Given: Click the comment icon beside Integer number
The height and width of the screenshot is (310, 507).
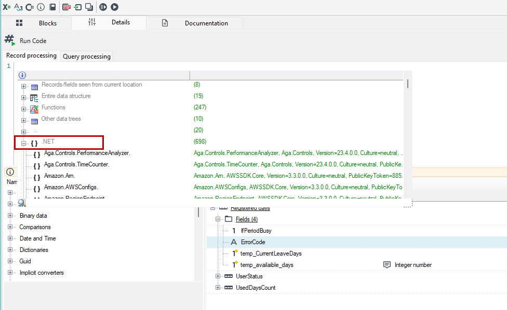Looking at the screenshot, I should pyautogui.click(x=386, y=265).
